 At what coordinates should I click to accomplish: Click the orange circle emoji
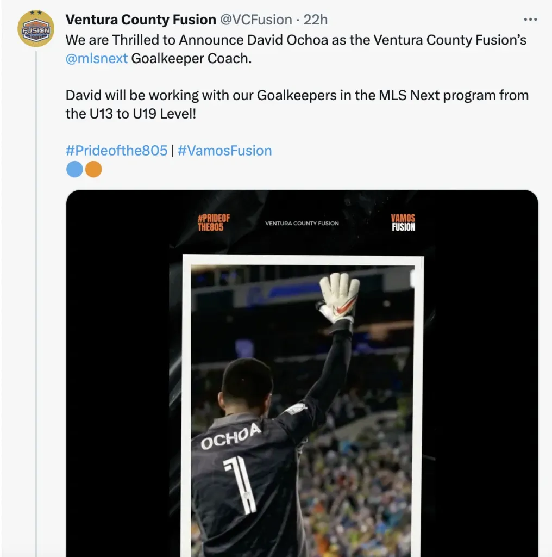pyautogui.click(x=93, y=170)
